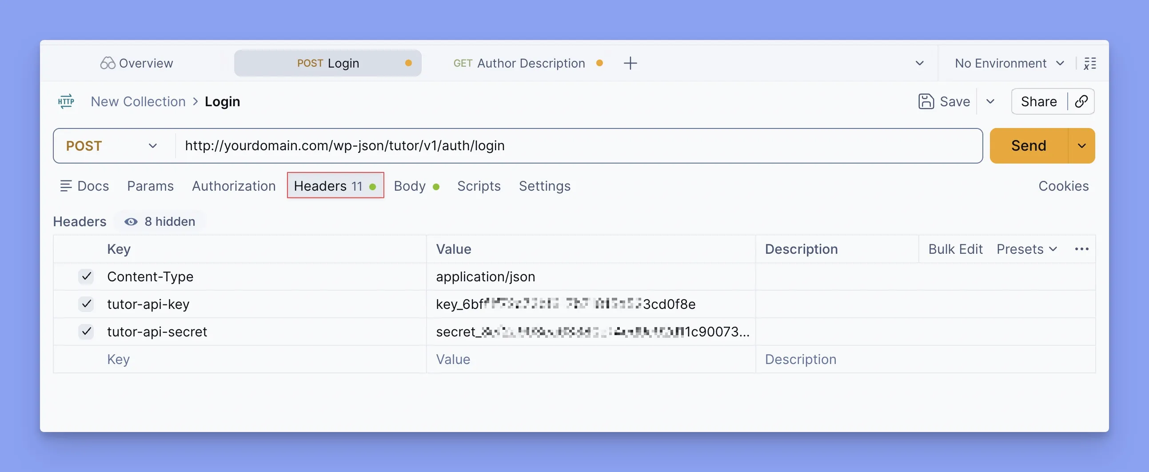1149x472 pixels.
Task: Click the tutor-api-key value cell
Action: 591,304
